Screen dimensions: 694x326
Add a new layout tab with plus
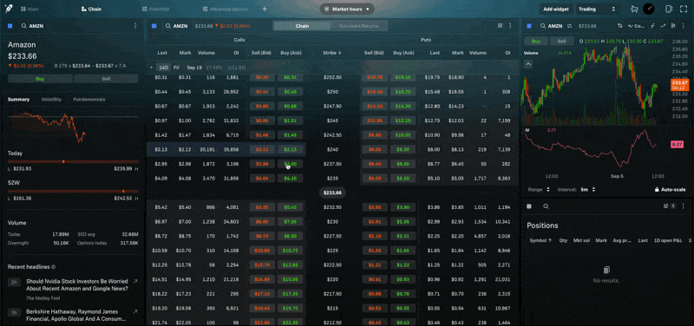[x=265, y=9]
